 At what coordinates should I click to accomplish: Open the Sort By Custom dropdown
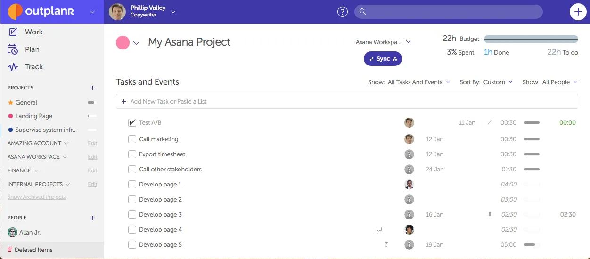click(x=486, y=82)
